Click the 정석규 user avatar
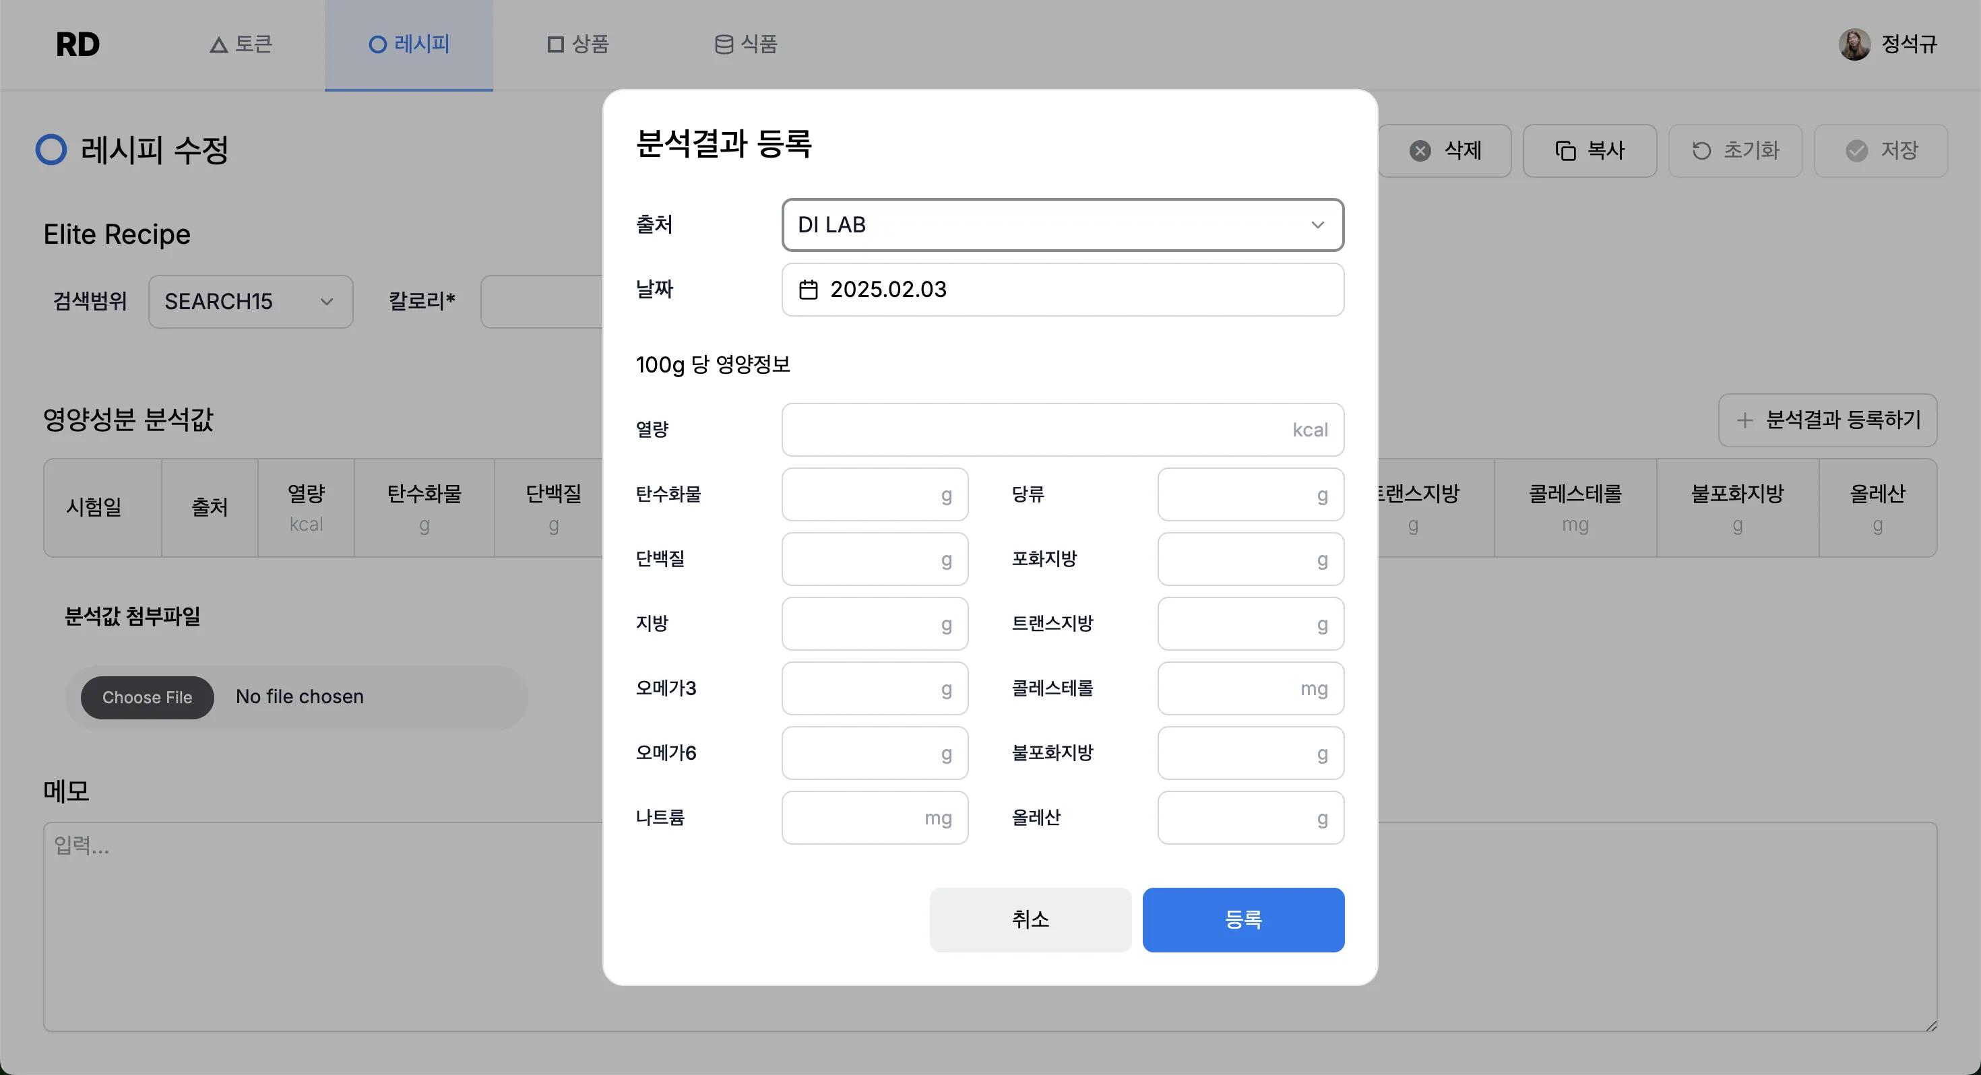The width and height of the screenshot is (1981, 1075). point(1854,44)
